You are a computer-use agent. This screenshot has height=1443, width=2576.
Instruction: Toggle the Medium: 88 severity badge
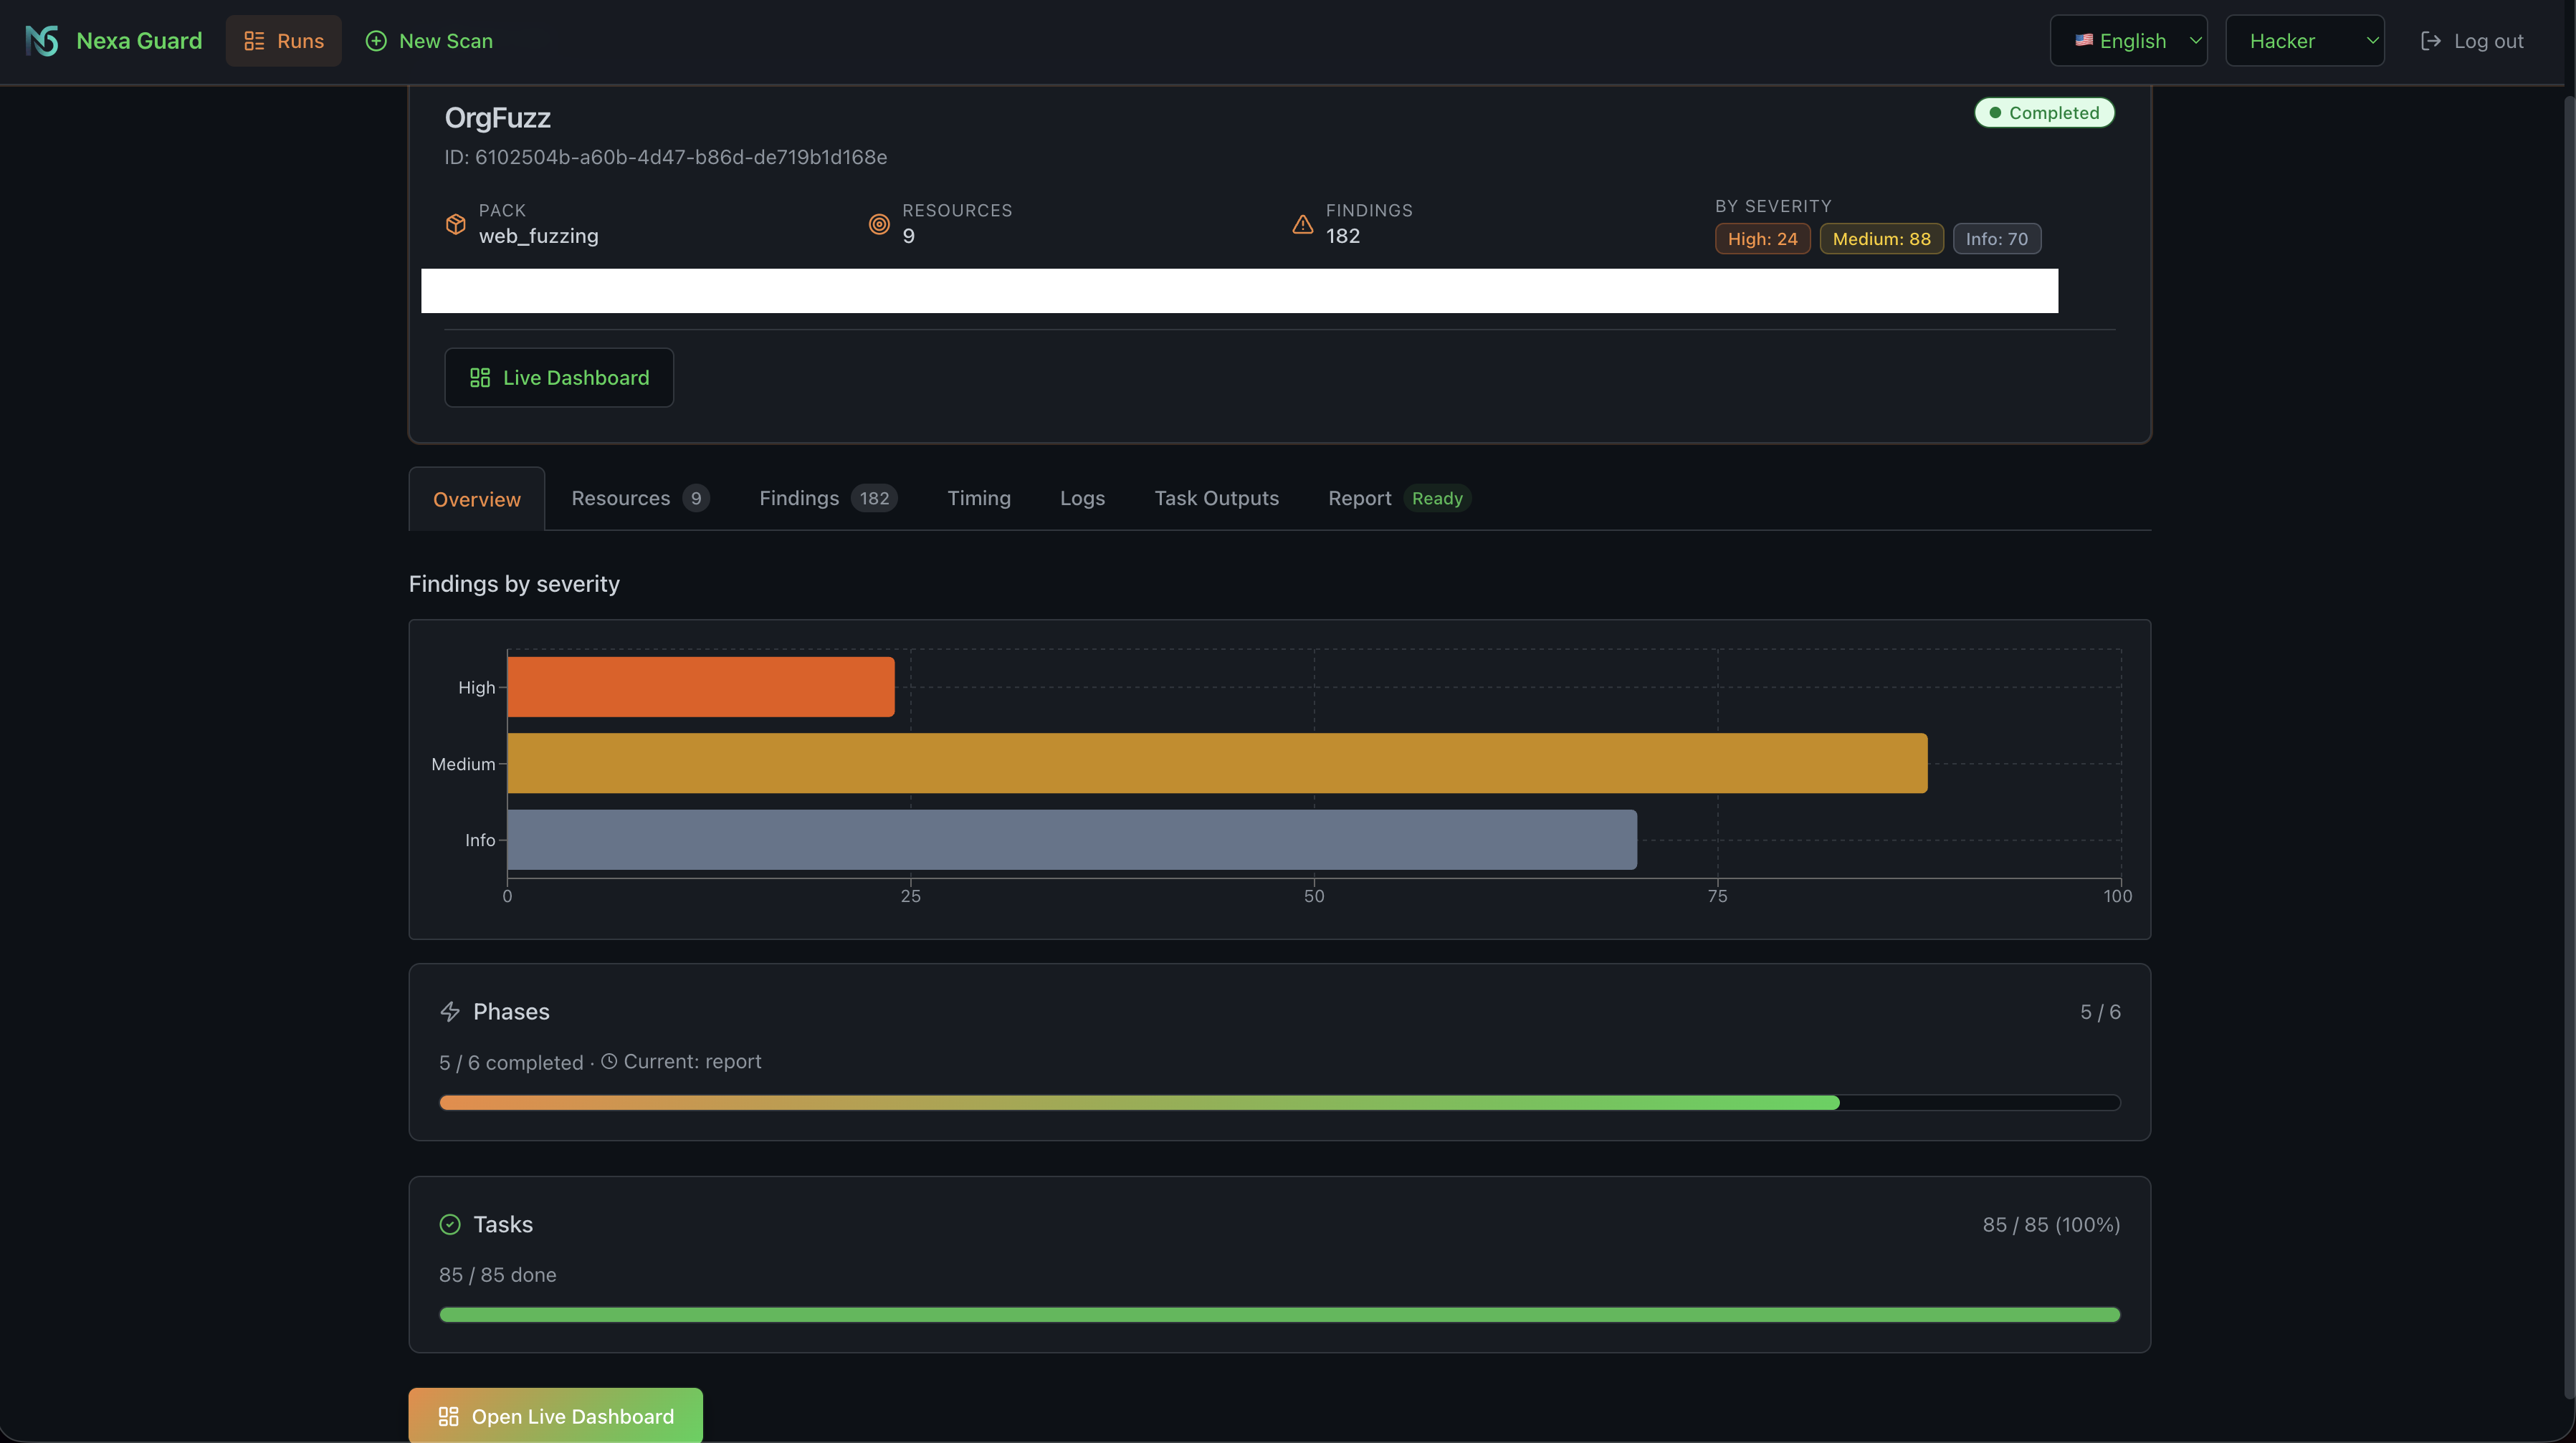tap(1881, 239)
